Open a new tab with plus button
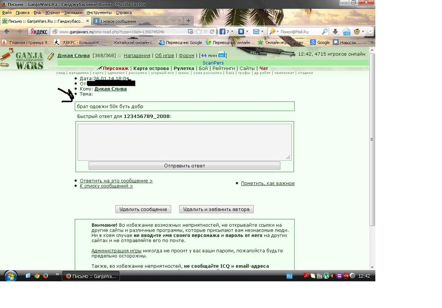Screen dimensions: 442x308 point(188,20)
